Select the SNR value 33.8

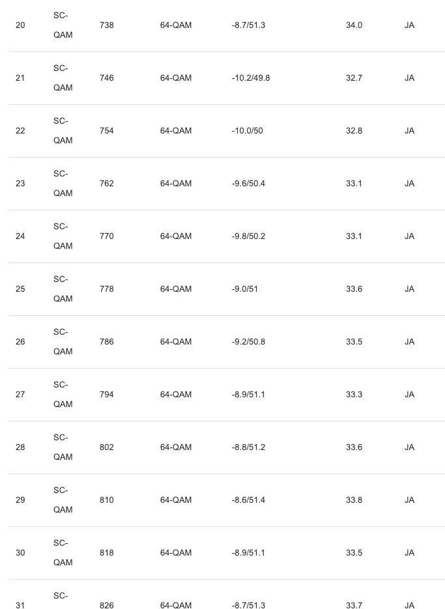(x=354, y=500)
